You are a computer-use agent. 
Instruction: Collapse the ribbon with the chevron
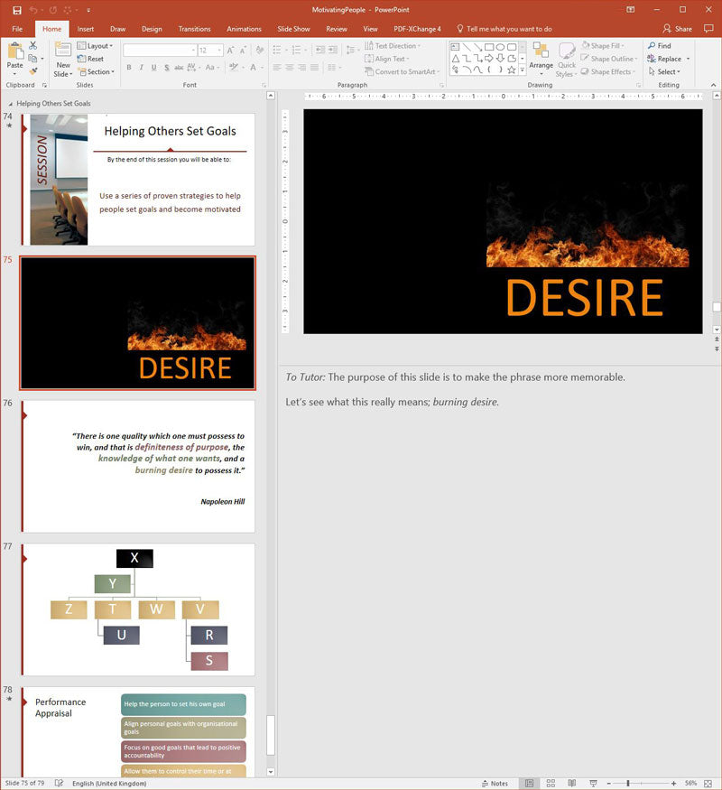[x=714, y=85]
